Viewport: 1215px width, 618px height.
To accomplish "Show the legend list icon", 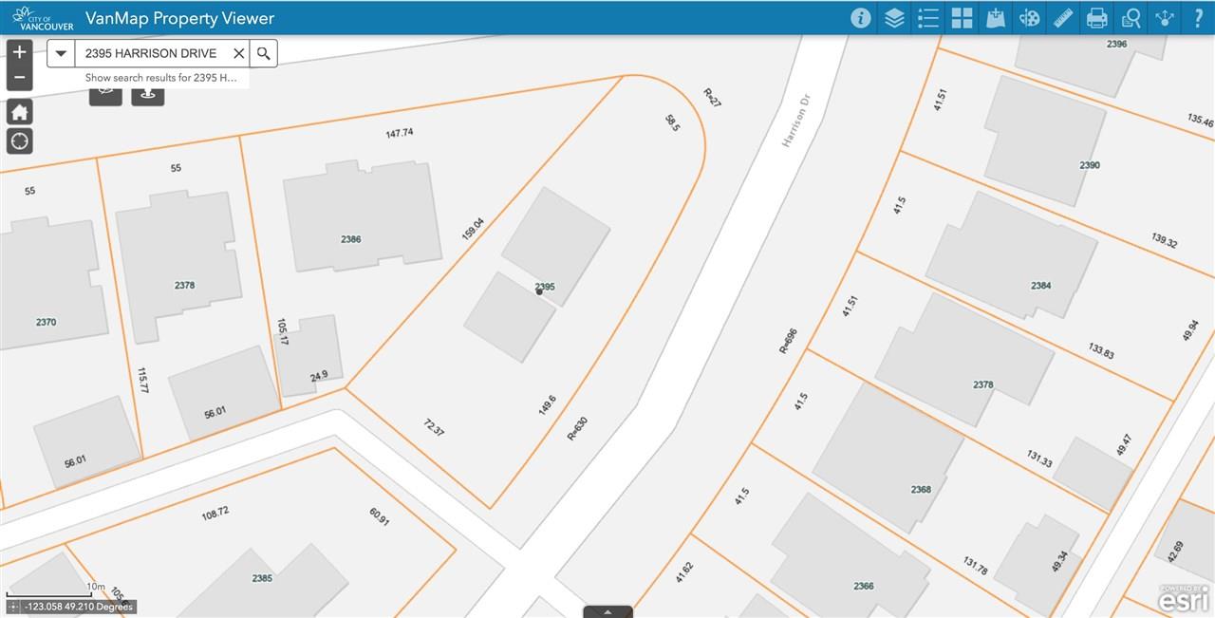I will (x=928, y=18).
